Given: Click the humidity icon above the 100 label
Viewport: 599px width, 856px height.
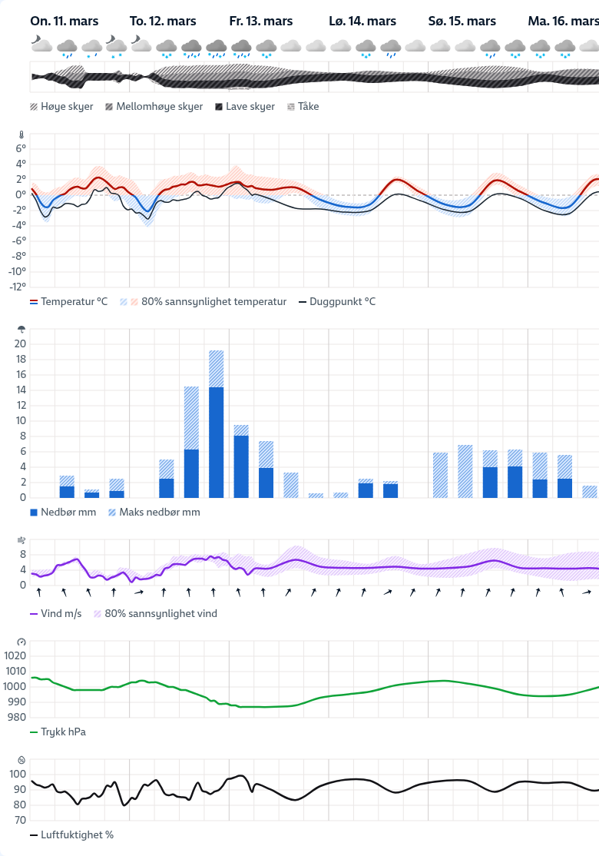Looking at the screenshot, I should 22,759.
